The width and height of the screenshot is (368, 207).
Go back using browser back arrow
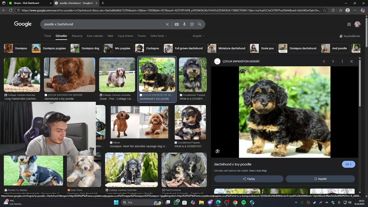tap(4, 10)
